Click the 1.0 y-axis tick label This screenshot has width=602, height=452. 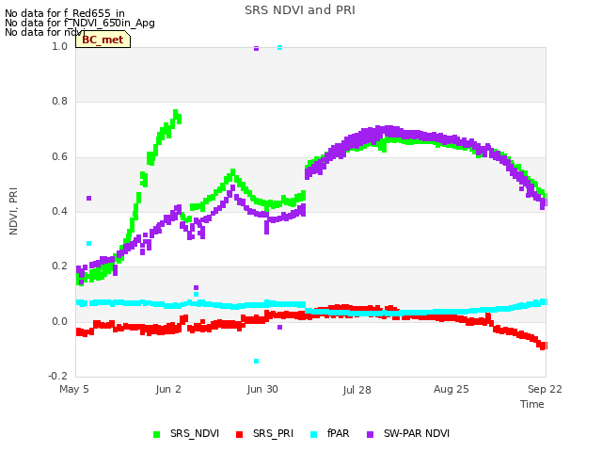pos(59,46)
